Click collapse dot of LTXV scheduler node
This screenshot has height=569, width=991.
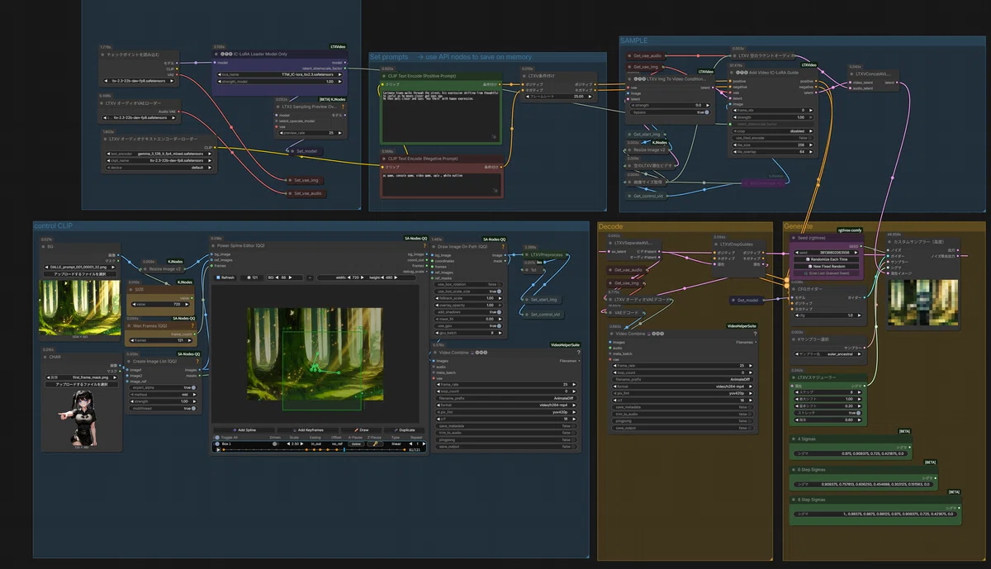[x=793, y=377]
